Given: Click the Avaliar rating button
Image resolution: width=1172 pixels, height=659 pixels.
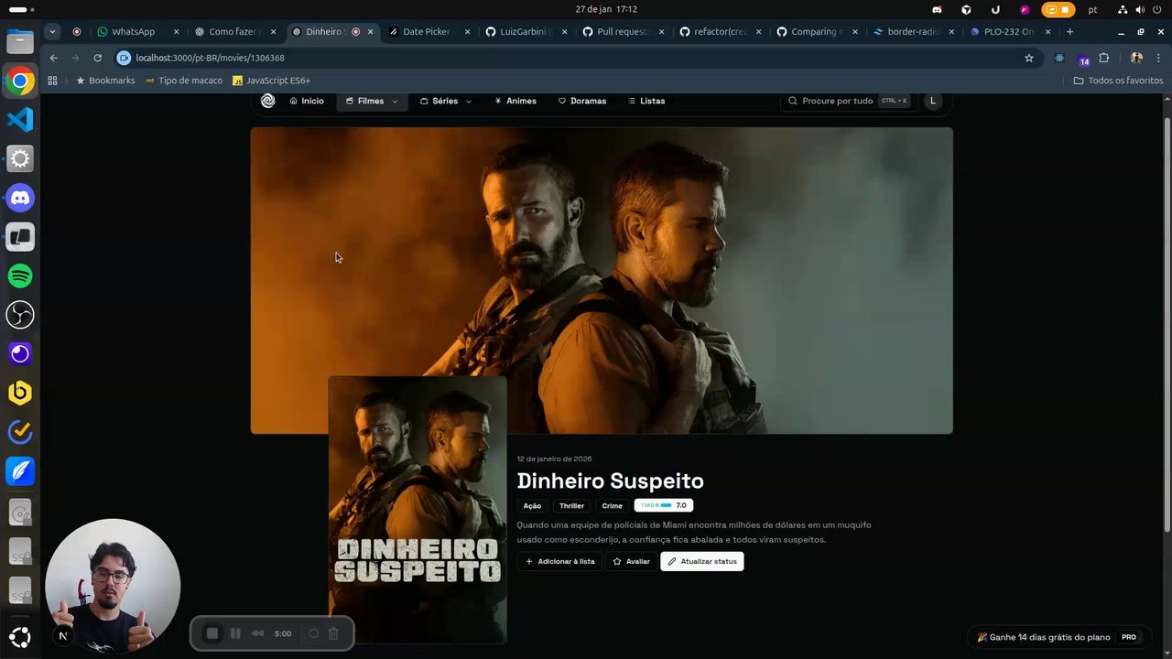Looking at the screenshot, I should (x=631, y=561).
